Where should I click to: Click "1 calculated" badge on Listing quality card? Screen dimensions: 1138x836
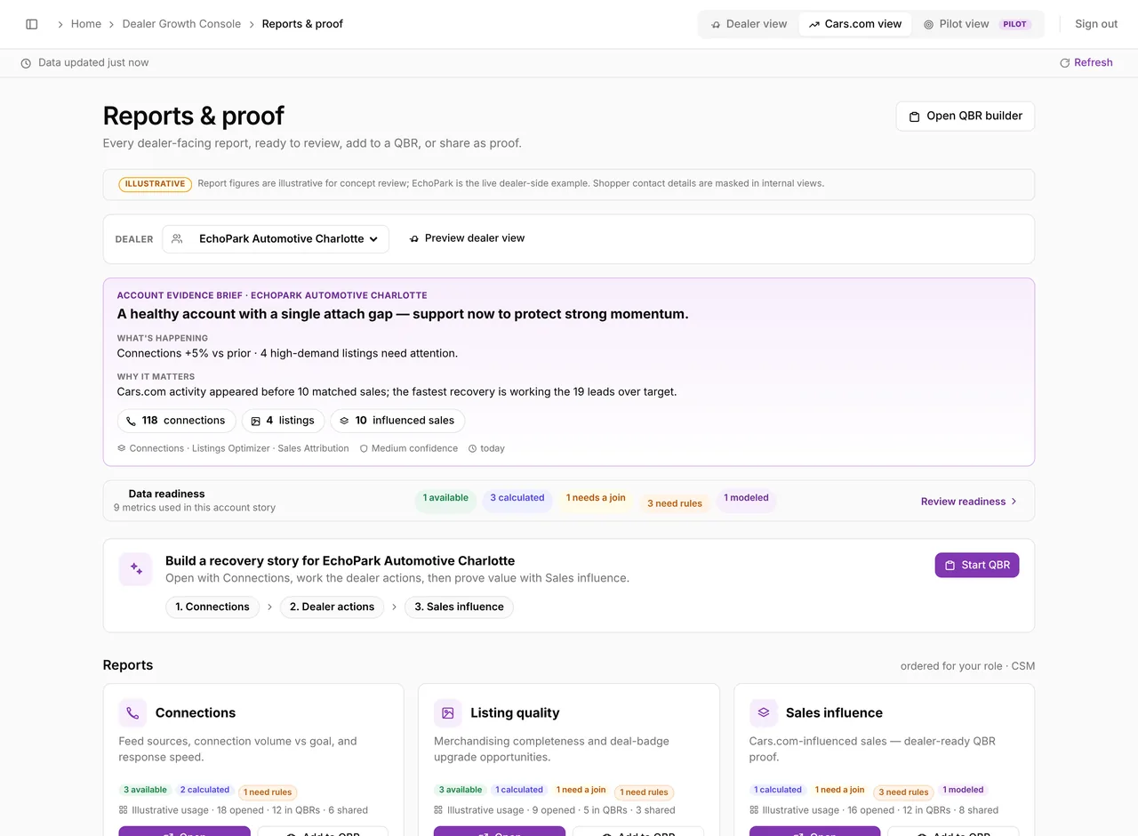519,790
